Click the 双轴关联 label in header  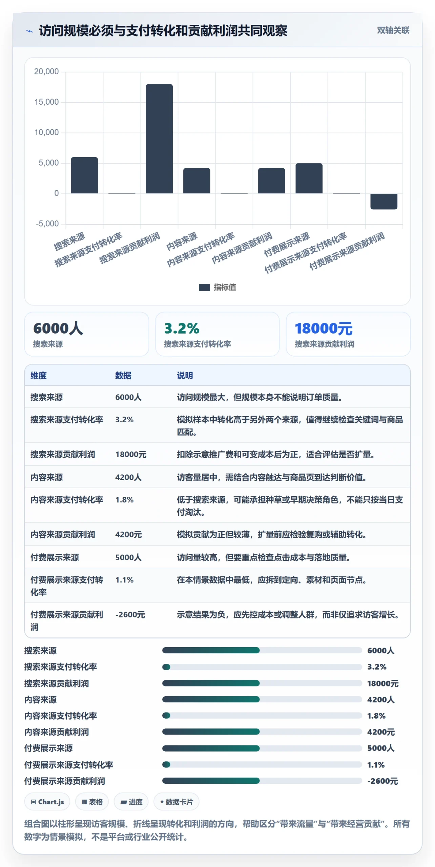click(393, 30)
